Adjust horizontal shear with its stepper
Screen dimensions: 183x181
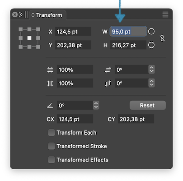coord(151,69)
